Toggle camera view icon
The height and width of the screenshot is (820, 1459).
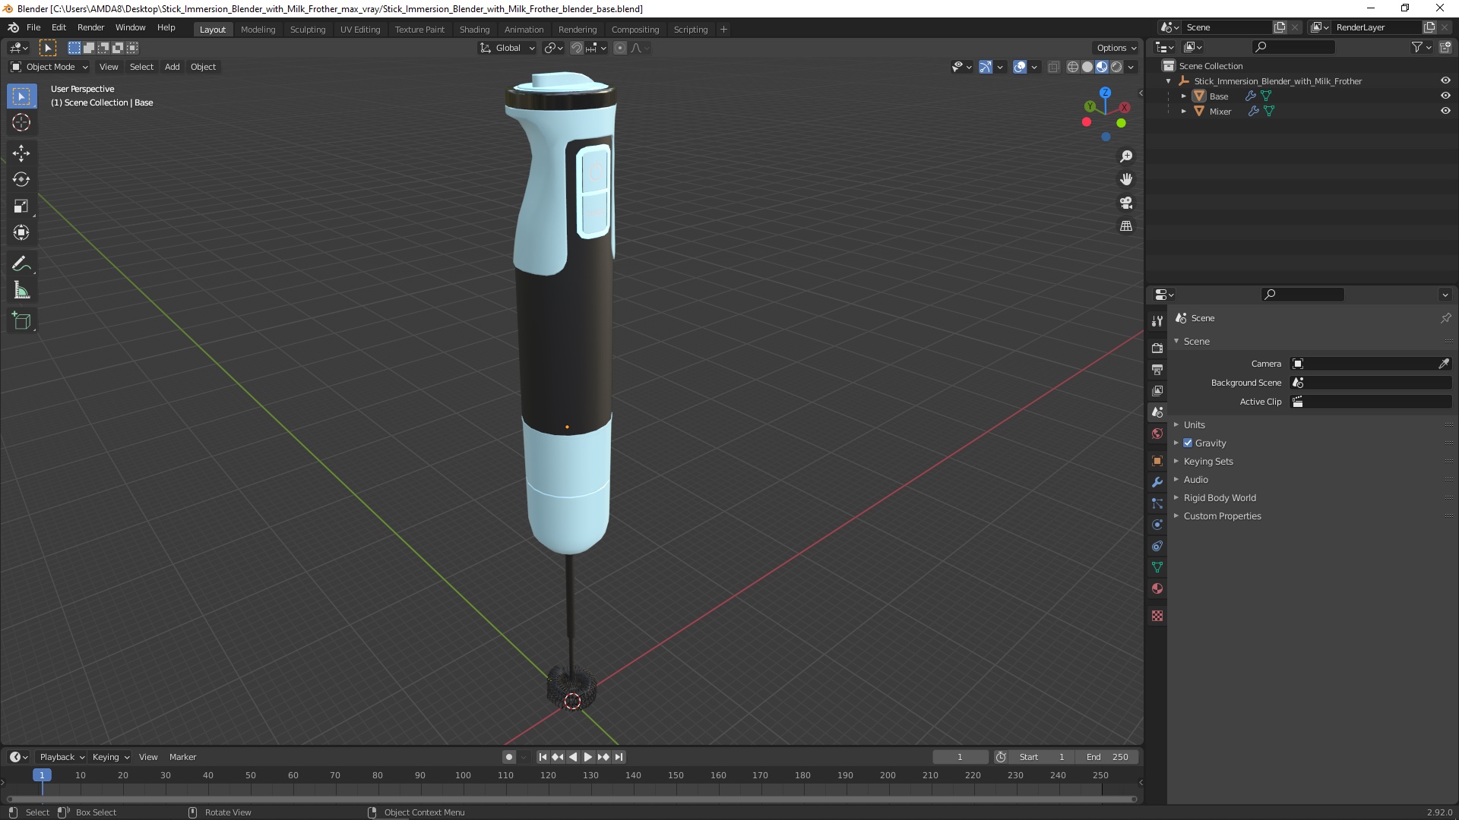coord(1126,203)
